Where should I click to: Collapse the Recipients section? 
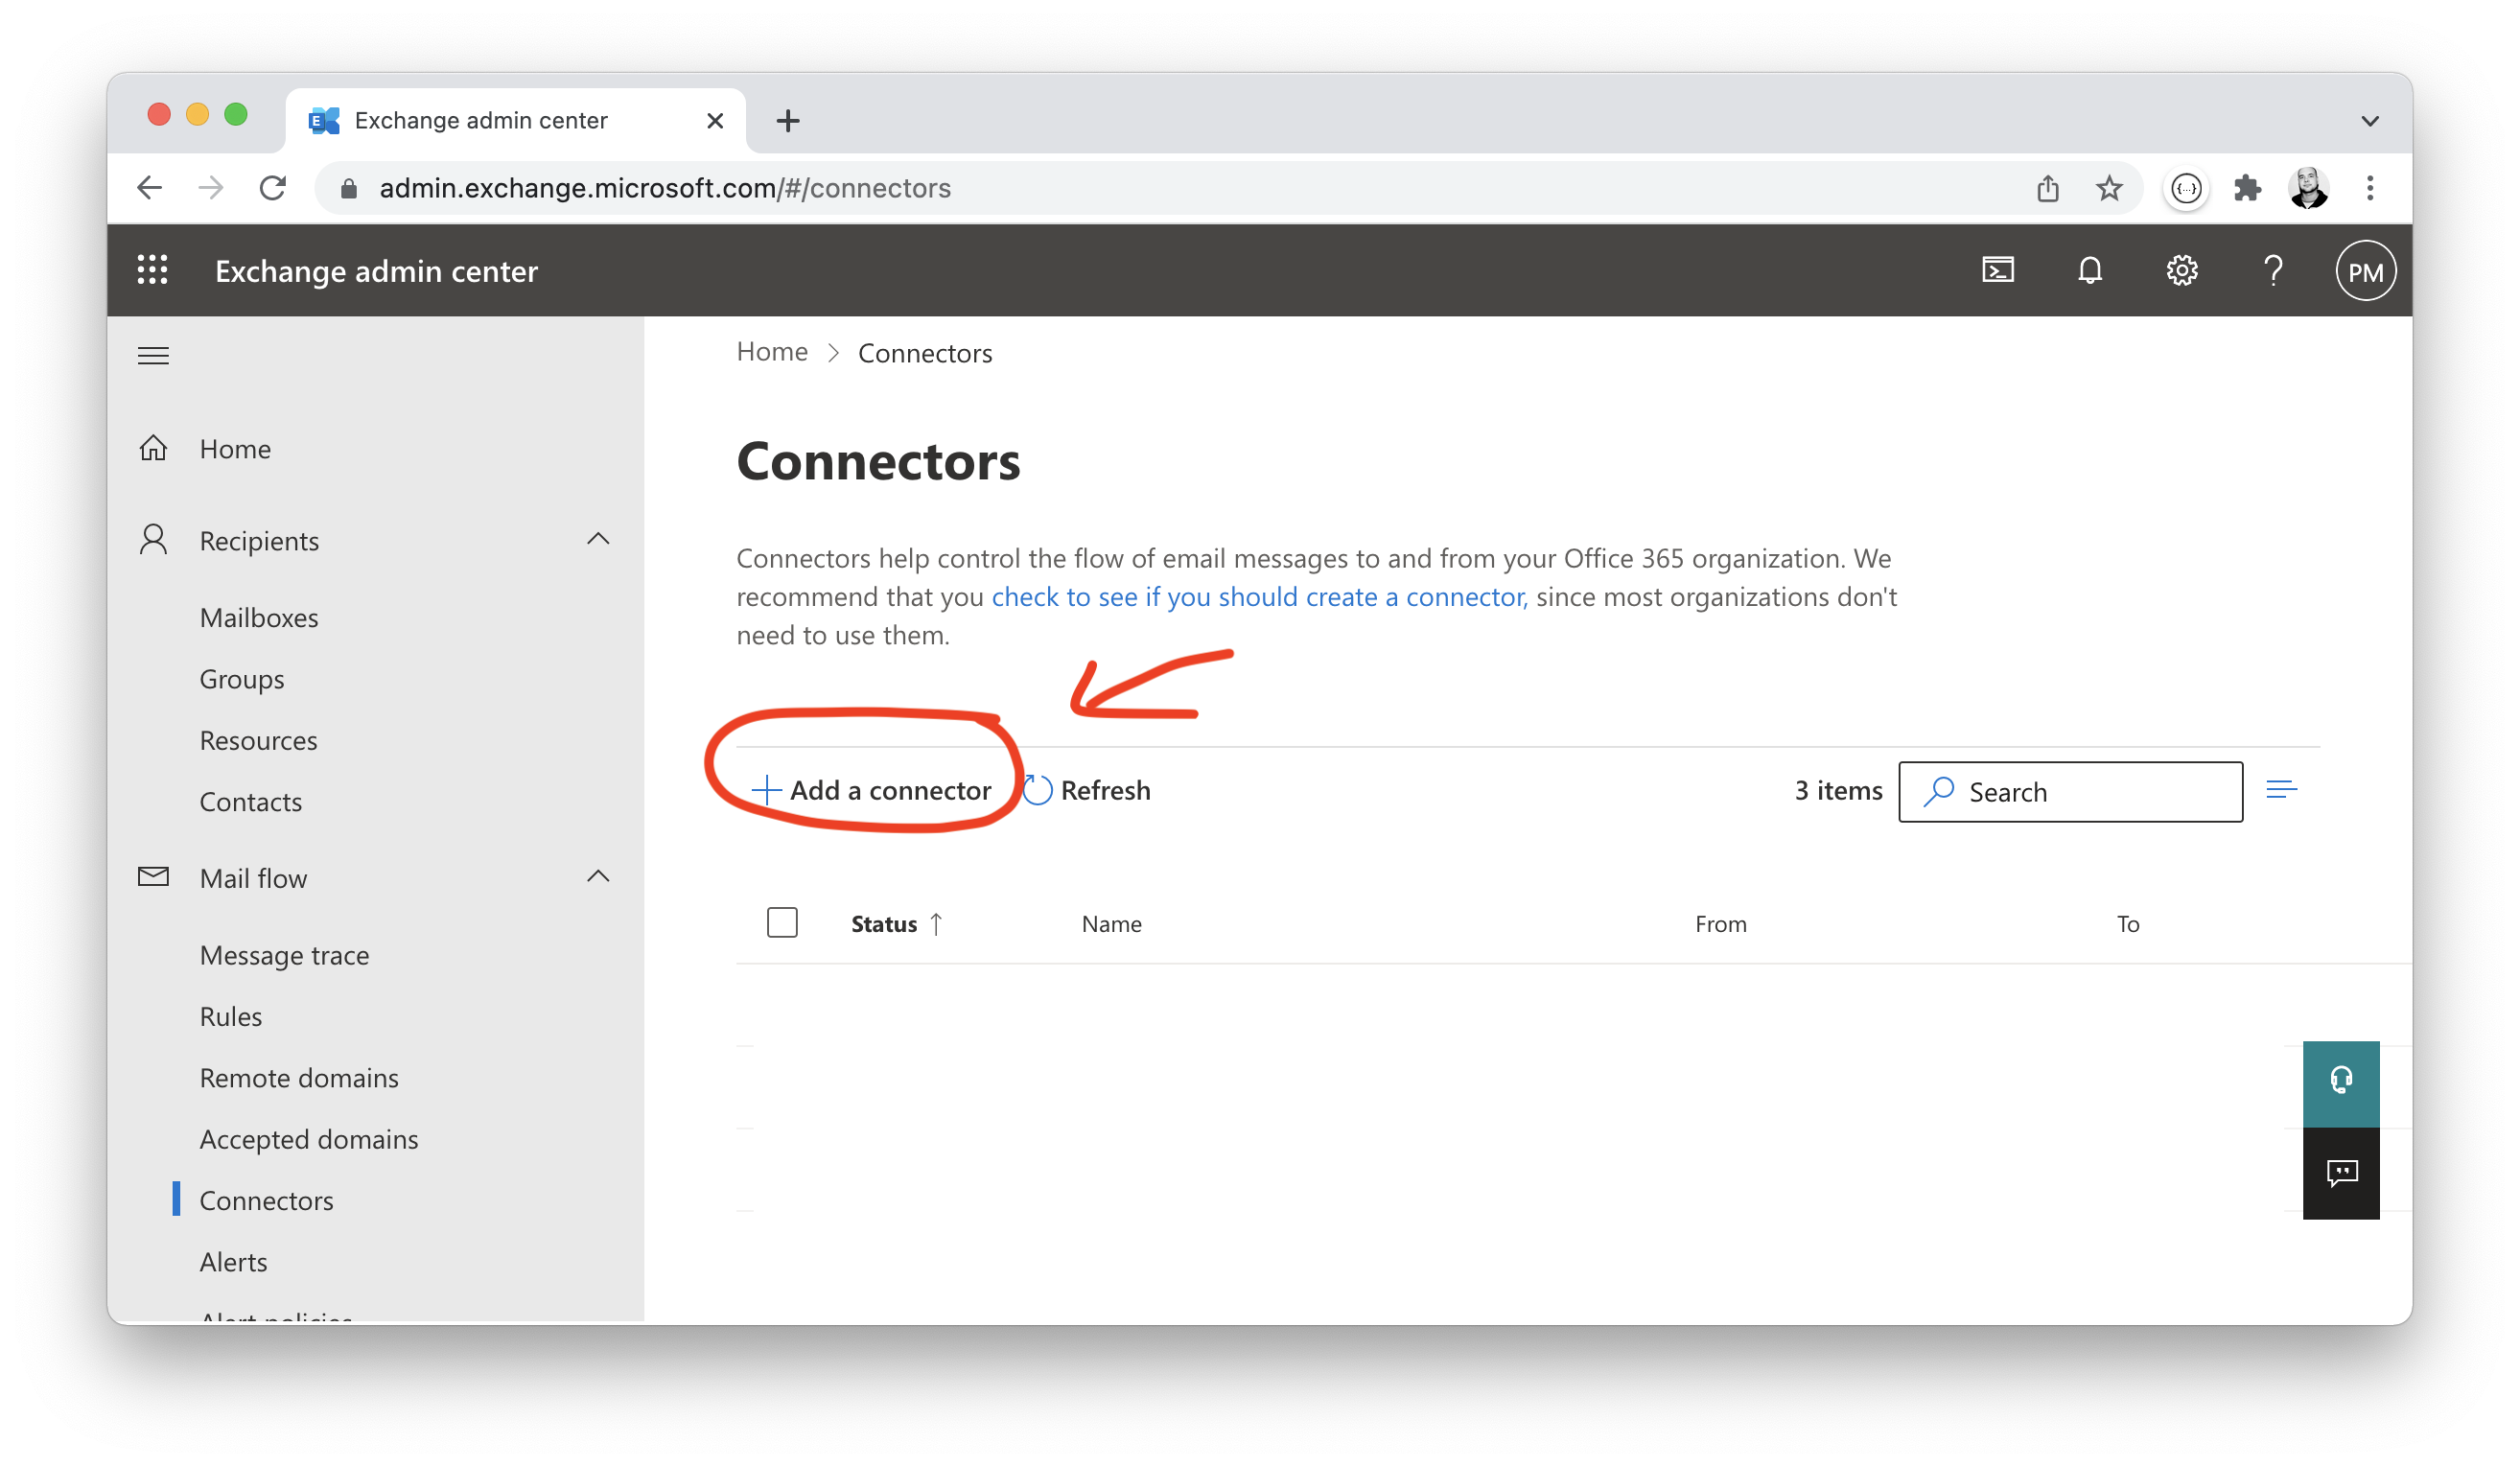pos(598,539)
